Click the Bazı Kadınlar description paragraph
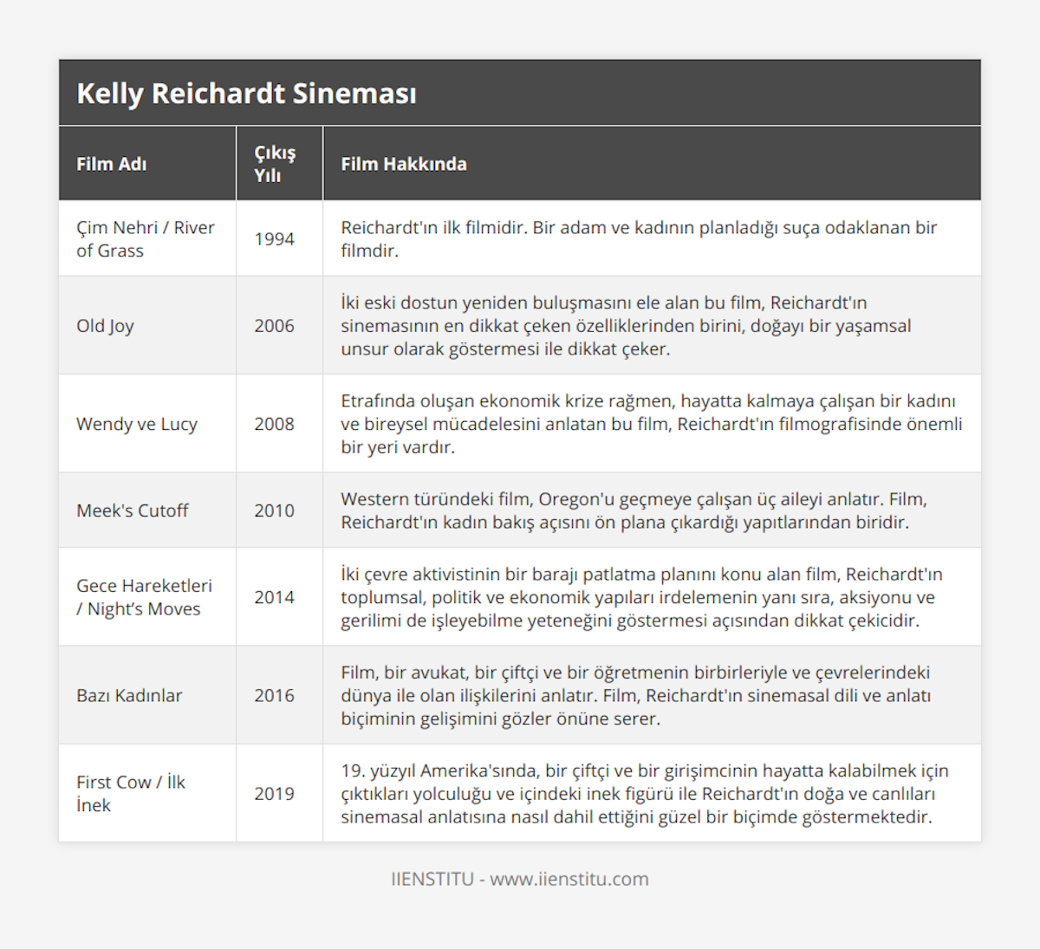The width and height of the screenshot is (1040, 949). [x=635, y=695]
